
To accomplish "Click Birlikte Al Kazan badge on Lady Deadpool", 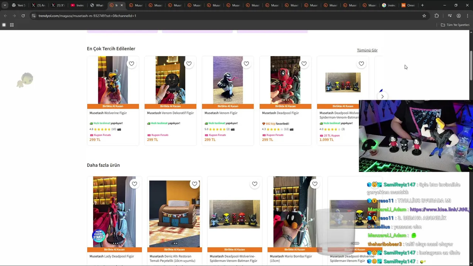I will click(114, 250).
